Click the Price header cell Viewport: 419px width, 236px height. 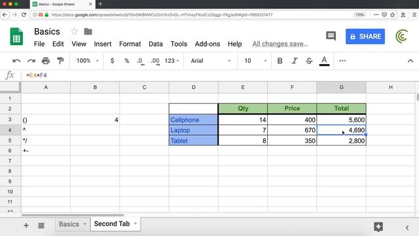[x=292, y=108]
